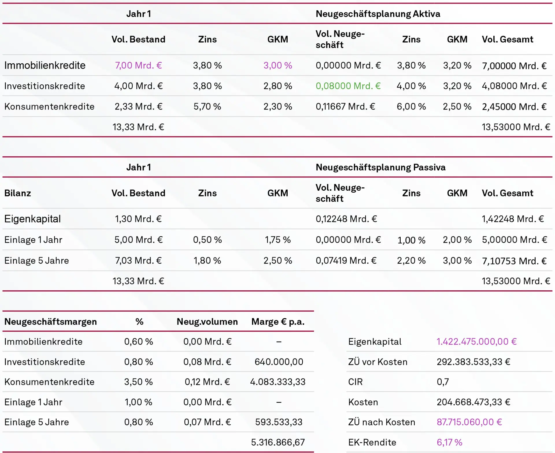
Task: Click the Bilanz column header
Action: point(18,193)
